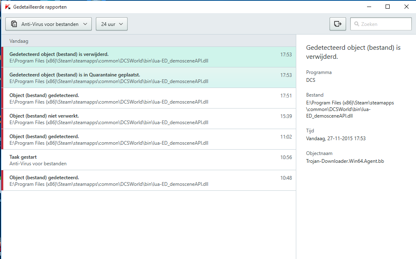Select the 'Taak gestart' event row

tap(149, 160)
